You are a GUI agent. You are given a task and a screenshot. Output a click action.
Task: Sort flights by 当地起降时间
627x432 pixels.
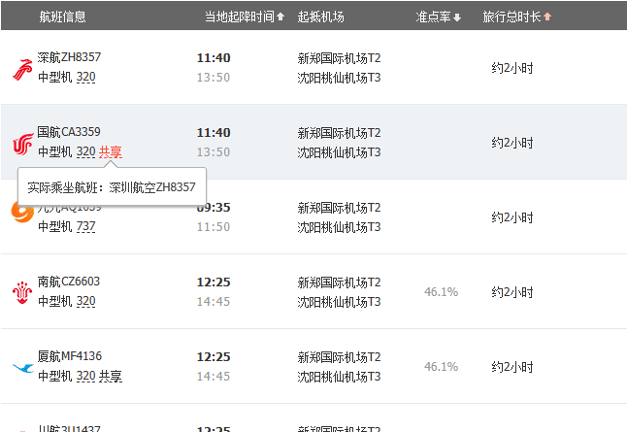coord(245,17)
